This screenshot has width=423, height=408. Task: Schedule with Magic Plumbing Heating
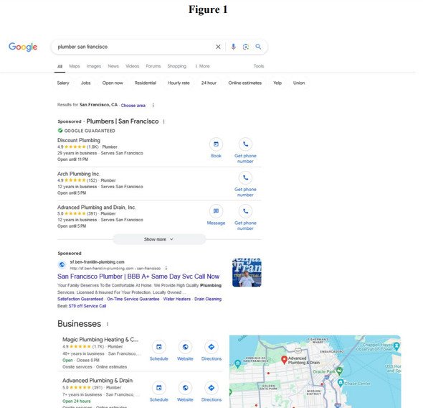[x=159, y=347]
